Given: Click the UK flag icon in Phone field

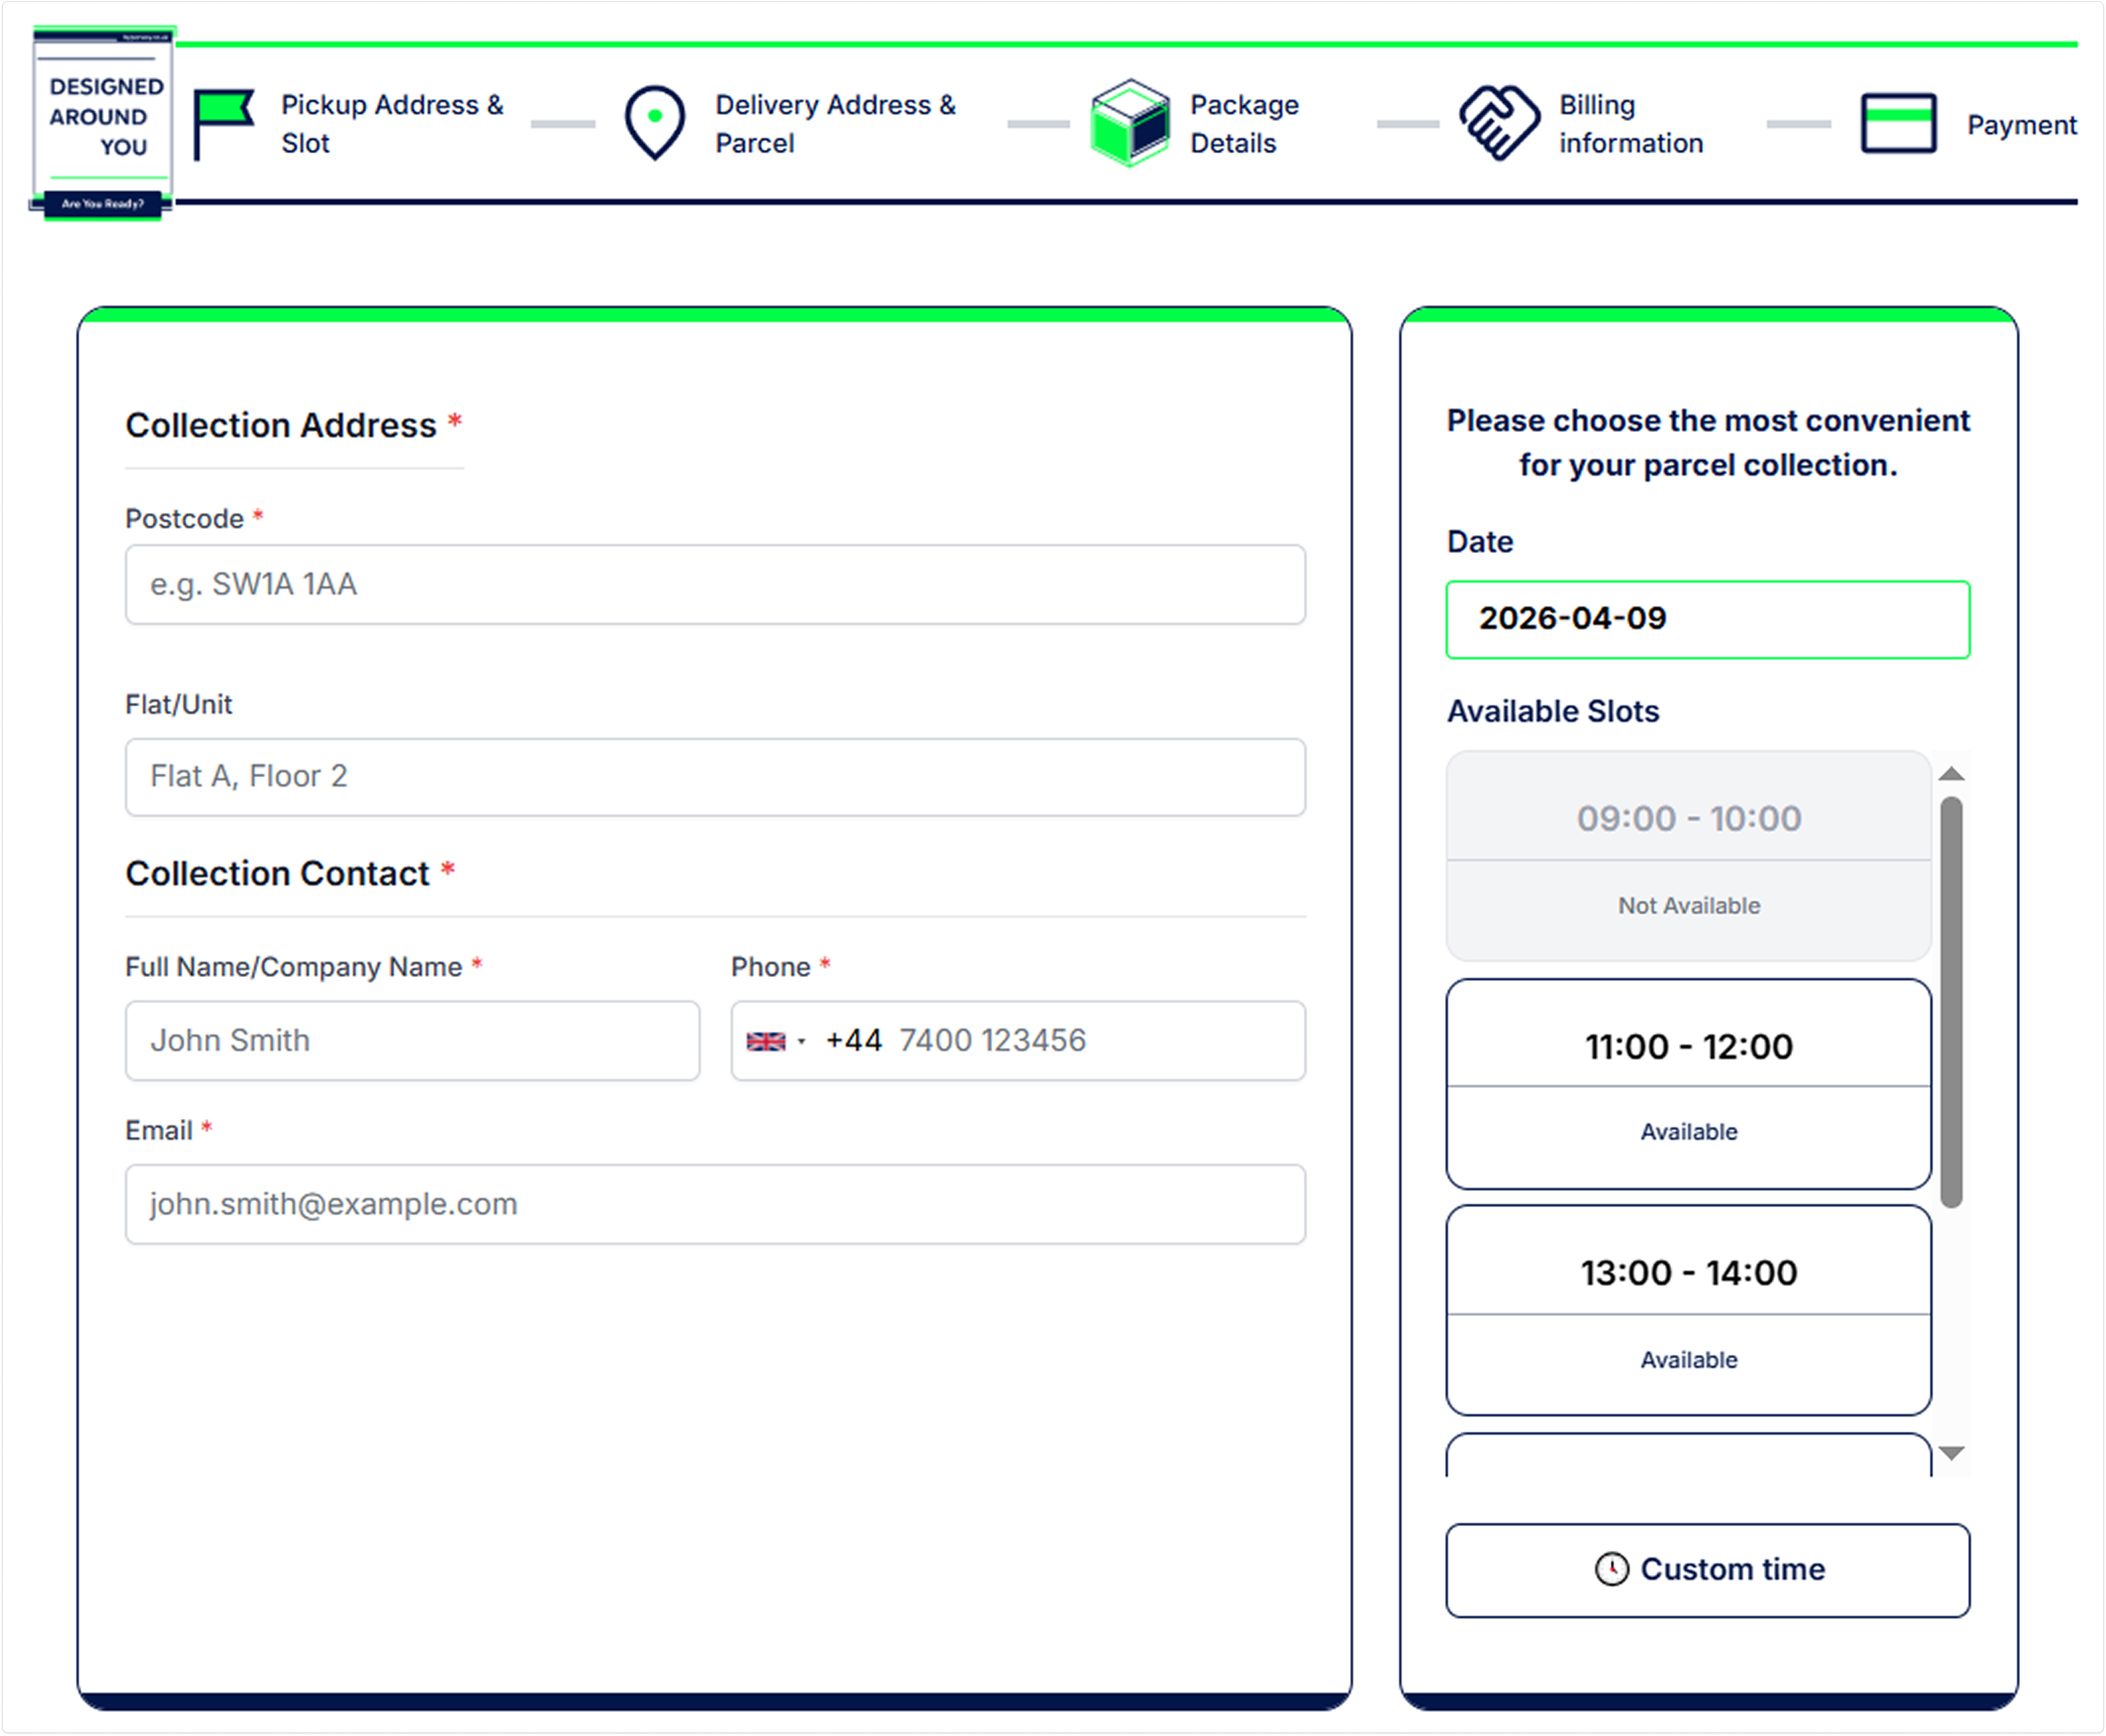Looking at the screenshot, I should [x=766, y=1041].
